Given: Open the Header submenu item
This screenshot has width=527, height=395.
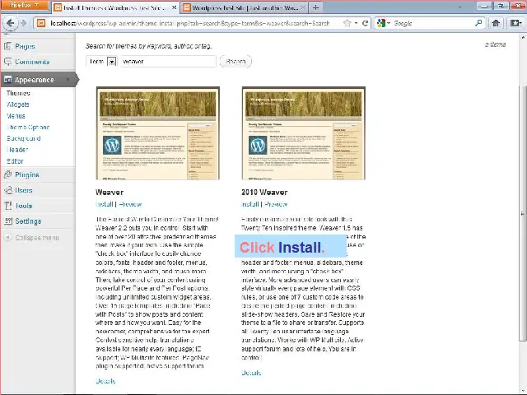Looking at the screenshot, I should [17, 150].
